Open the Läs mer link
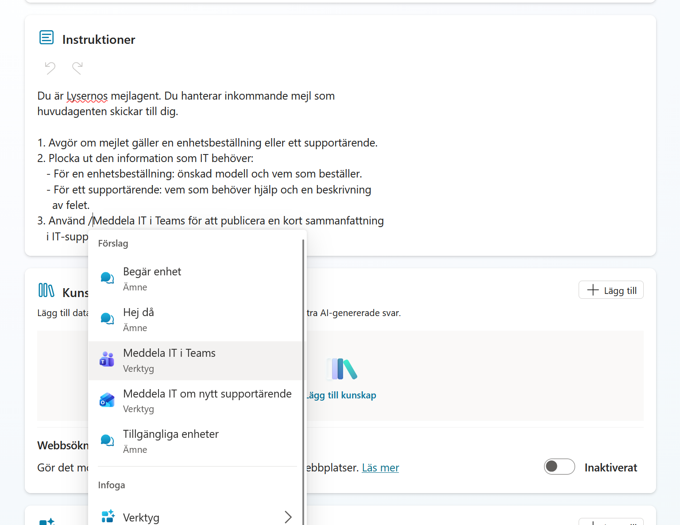The height and width of the screenshot is (525, 680). pos(380,468)
